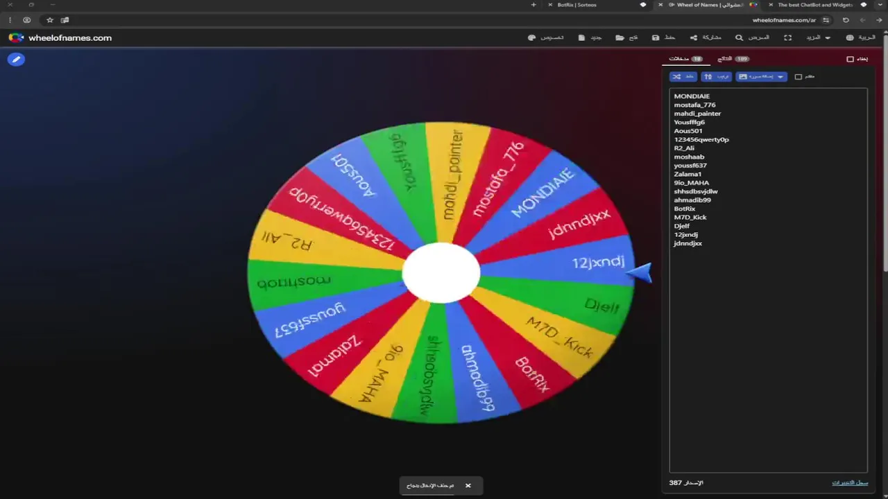Screen dimensions: 888x499
Task: Switch to the Entries tab
Action: (685, 59)
